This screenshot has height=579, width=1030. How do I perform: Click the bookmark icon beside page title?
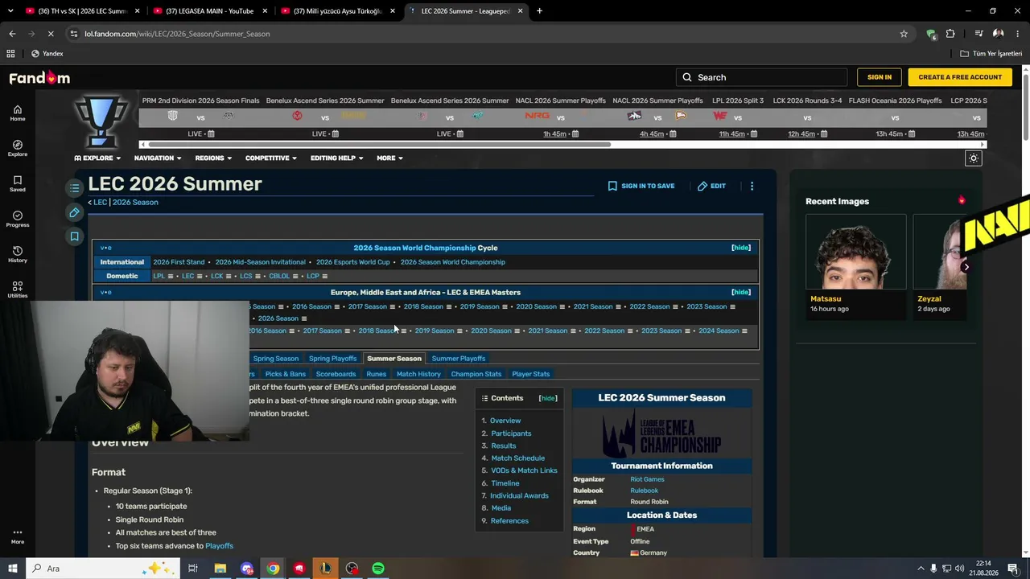pyautogui.click(x=74, y=236)
